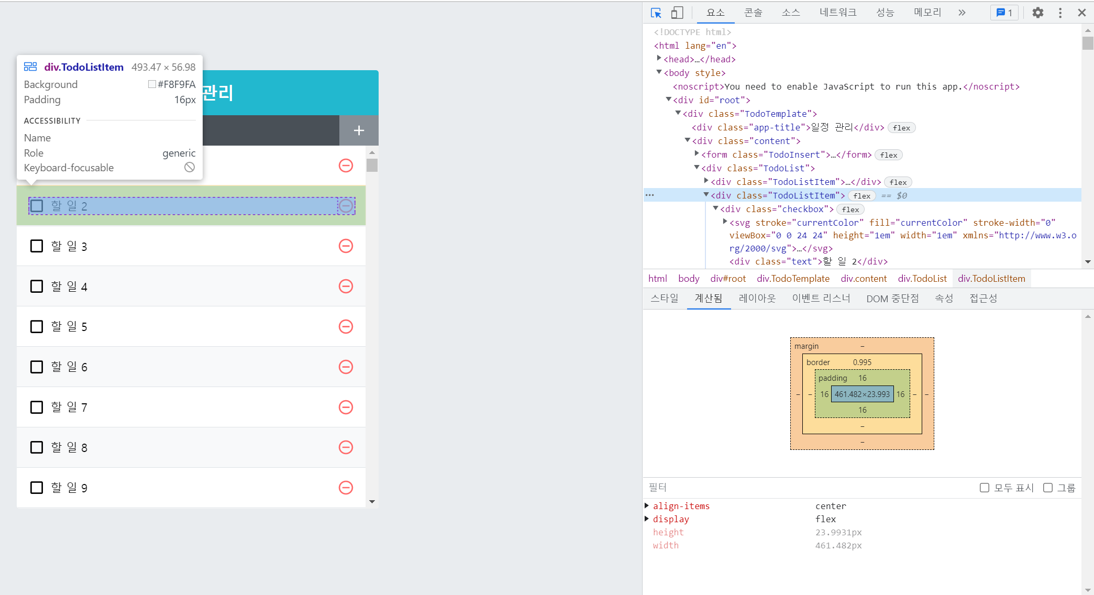Check the 할 일 4 checkbox
1094x595 pixels.
click(37, 287)
